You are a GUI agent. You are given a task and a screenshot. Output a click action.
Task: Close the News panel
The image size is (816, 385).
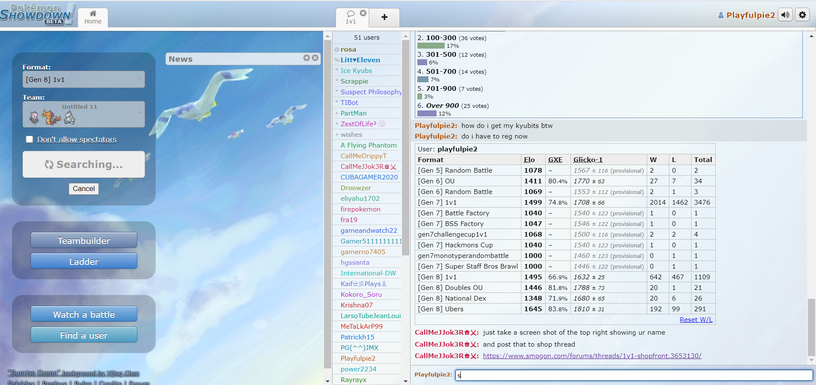click(315, 58)
